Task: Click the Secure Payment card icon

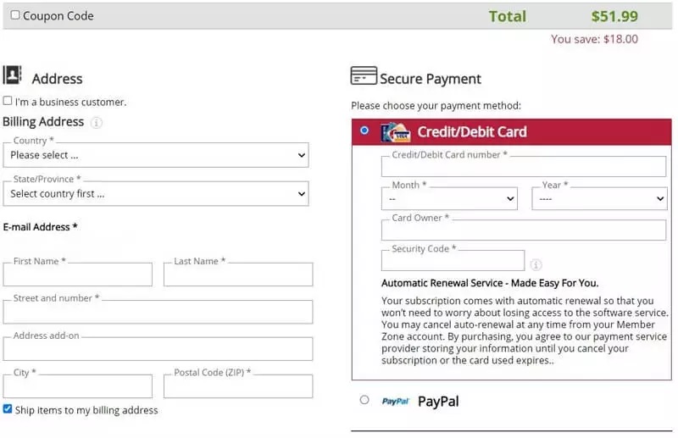Action: pyautogui.click(x=363, y=76)
